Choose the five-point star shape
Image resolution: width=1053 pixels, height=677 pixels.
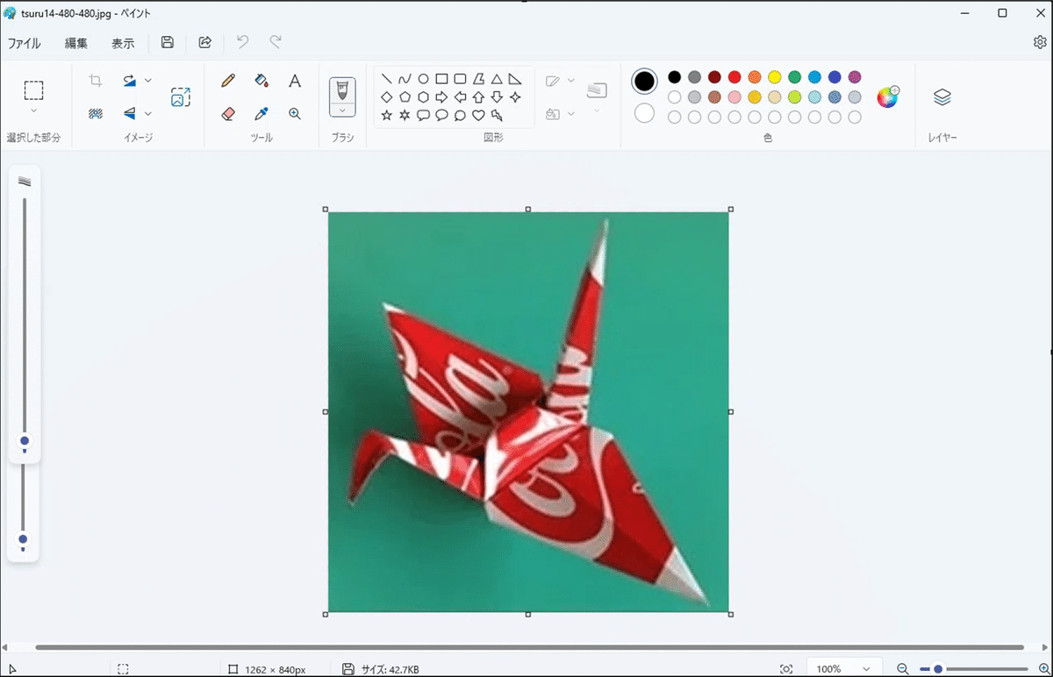386,115
